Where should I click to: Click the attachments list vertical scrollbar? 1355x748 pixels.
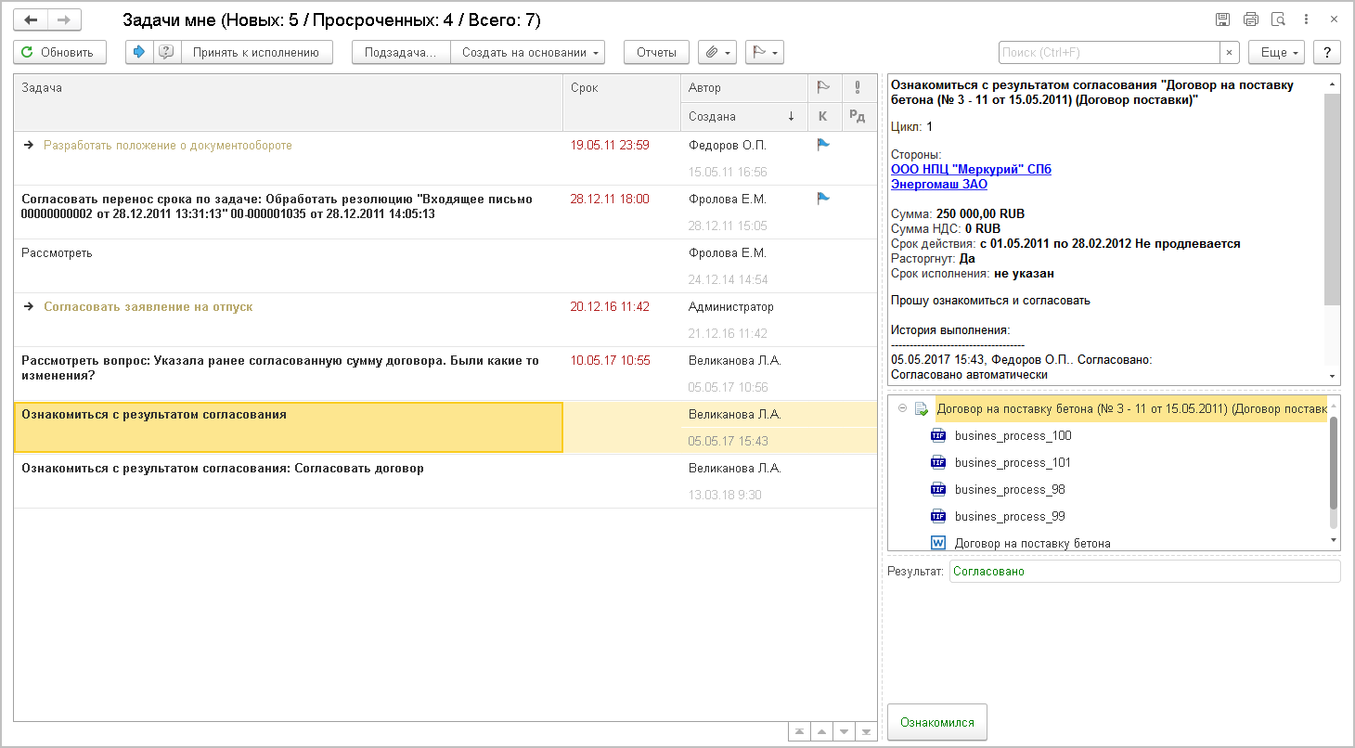click(x=1334, y=464)
